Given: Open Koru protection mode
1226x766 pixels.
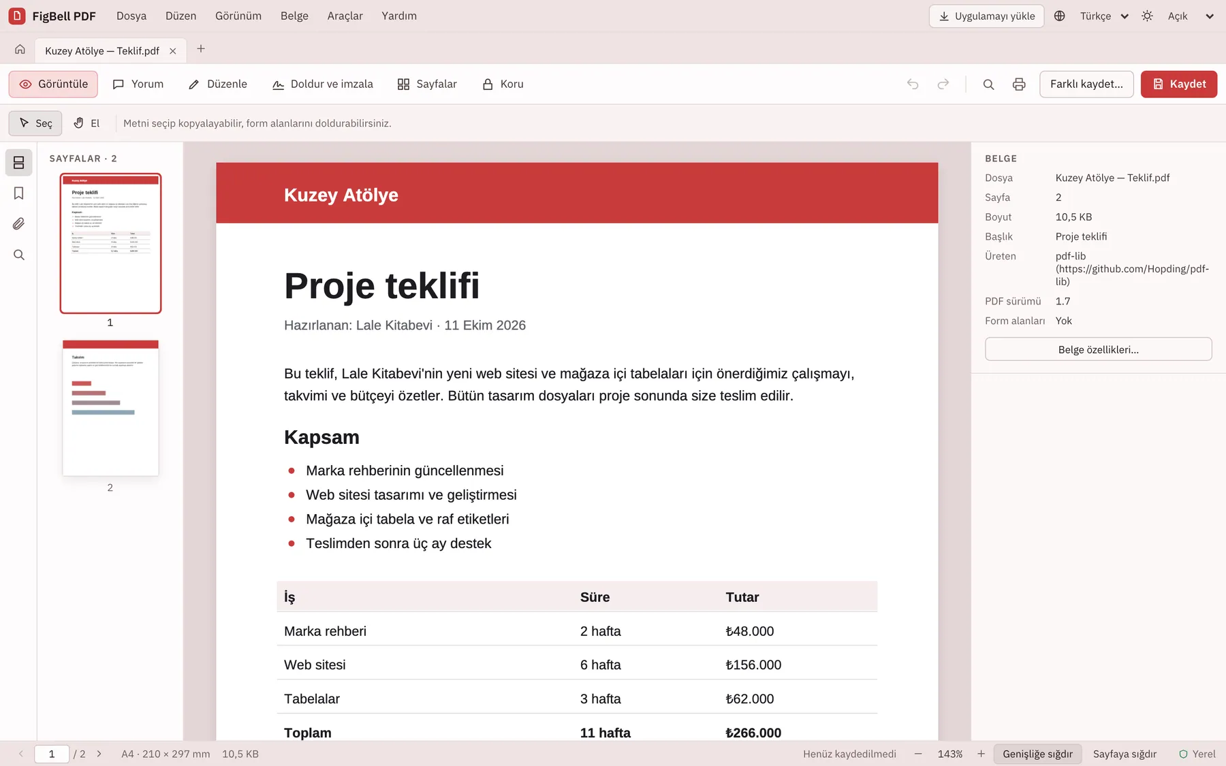Looking at the screenshot, I should 503,84.
